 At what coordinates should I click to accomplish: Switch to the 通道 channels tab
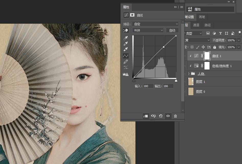pyautogui.click(x=196, y=25)
